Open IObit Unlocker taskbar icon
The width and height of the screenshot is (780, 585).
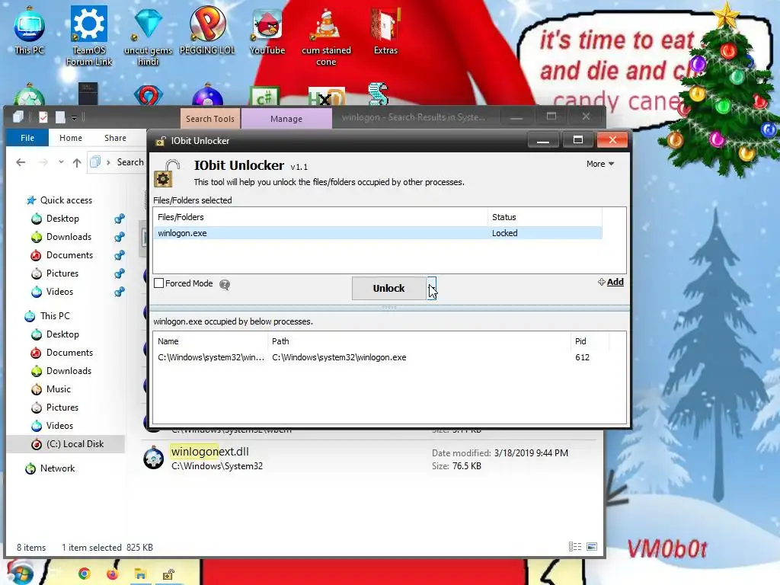coord(168,574)
